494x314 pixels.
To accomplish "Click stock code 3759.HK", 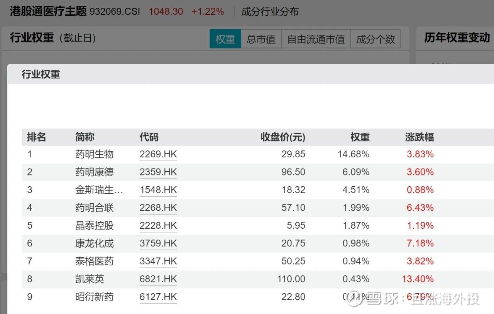I will 158,243.
